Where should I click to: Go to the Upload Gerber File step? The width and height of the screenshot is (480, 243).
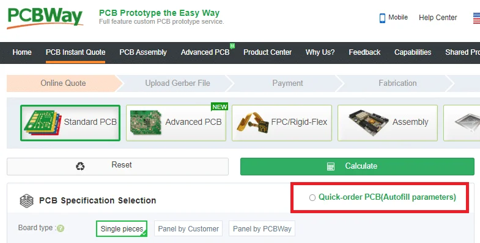[x=177, y=83]
